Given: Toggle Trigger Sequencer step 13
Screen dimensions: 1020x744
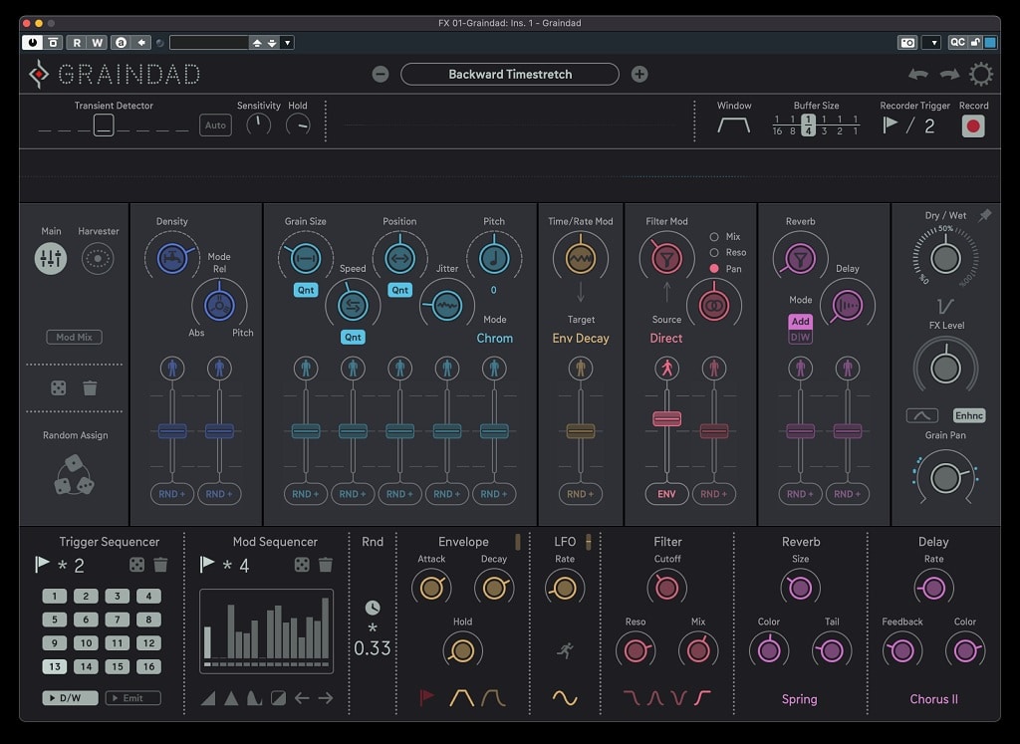Looking at the screenshot, I should [x=55, y=666].
